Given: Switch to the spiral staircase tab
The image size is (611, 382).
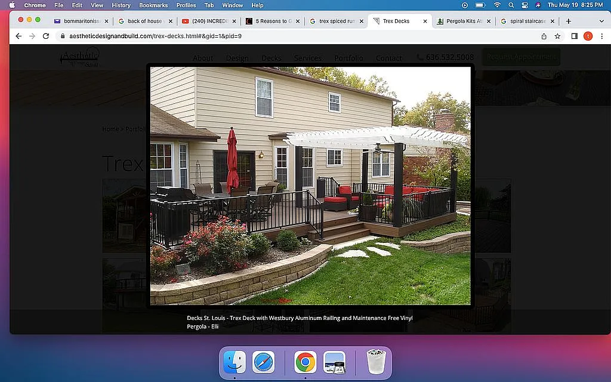Looking at the screenshot, I should pyautogui.click(x=527, y=21).
